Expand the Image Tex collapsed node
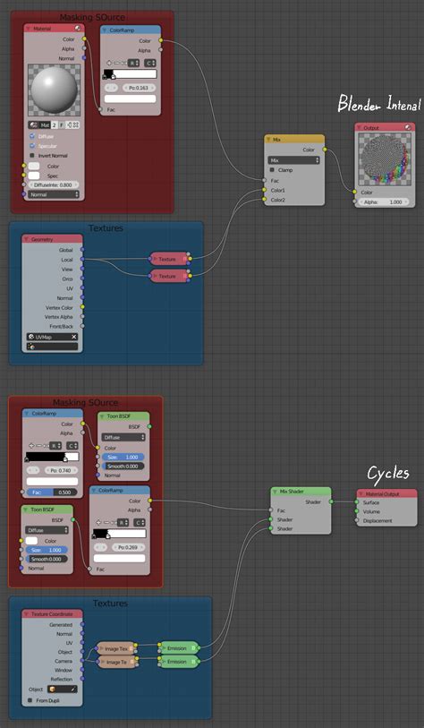This screenshot has height=728, width=424. (x=101, y=648)
